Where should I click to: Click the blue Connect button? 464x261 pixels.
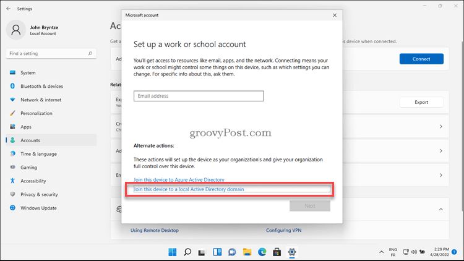pos(421,59)
